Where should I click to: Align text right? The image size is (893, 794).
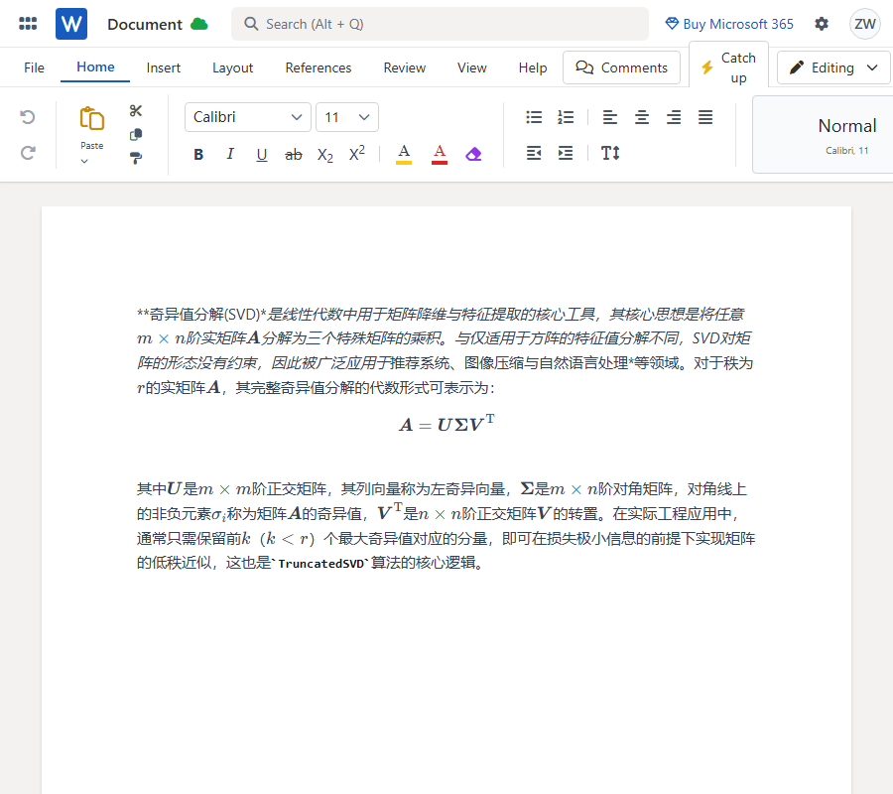(x=674, y=117)
